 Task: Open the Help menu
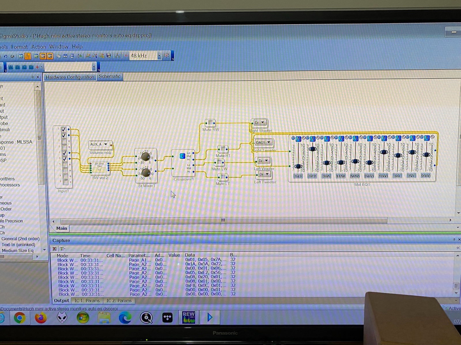pos(77,47)
